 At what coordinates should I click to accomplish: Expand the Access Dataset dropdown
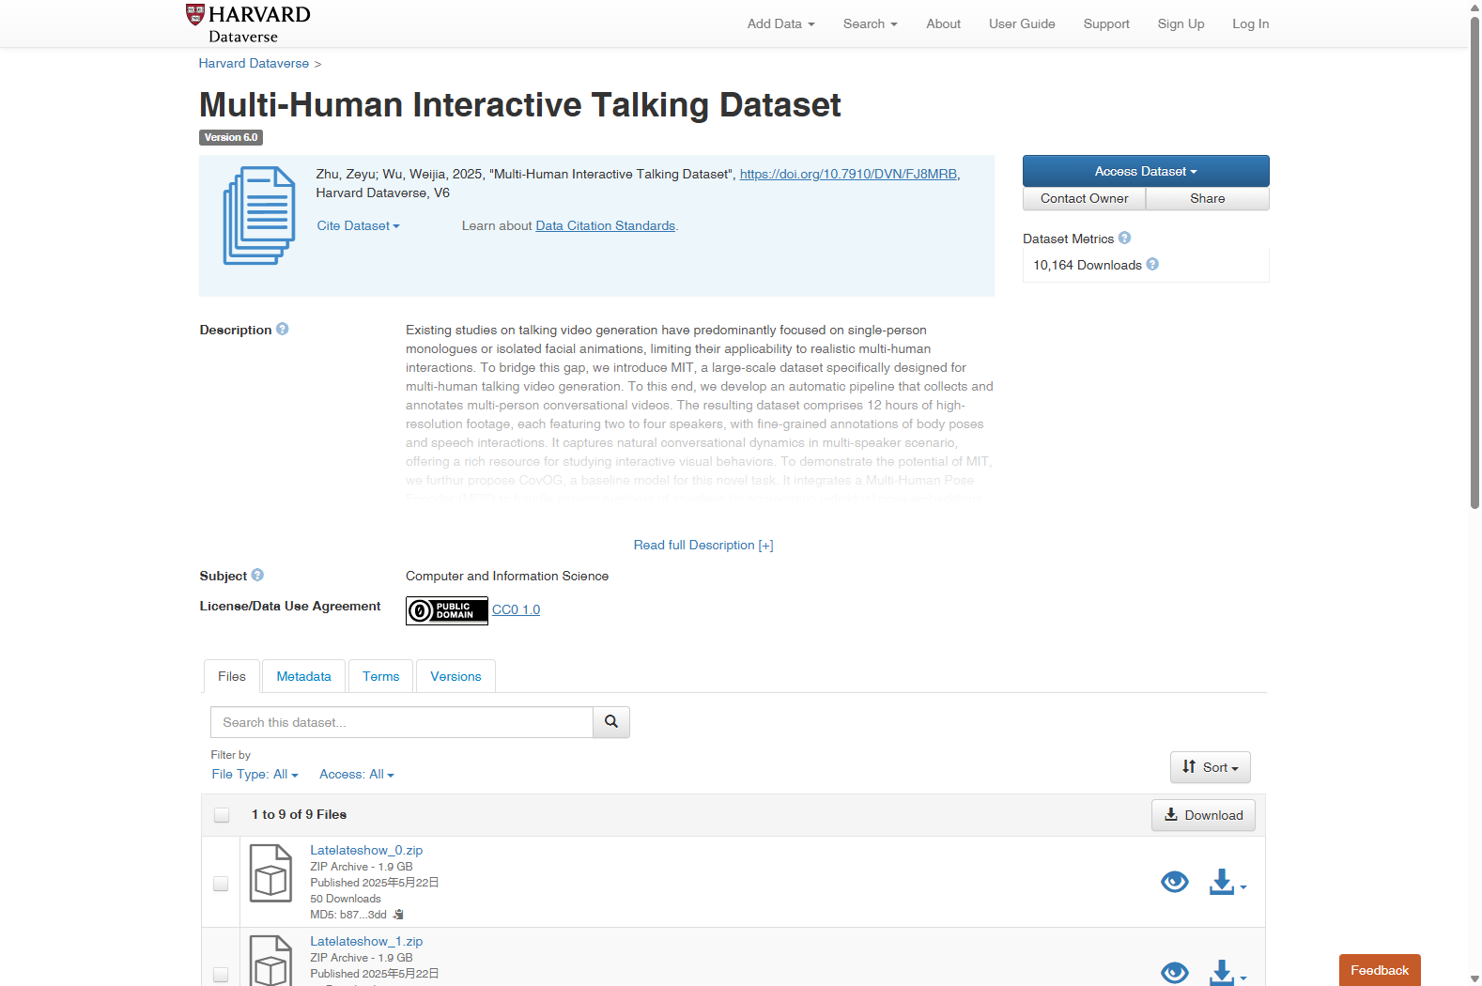[x=1146, y=171]
